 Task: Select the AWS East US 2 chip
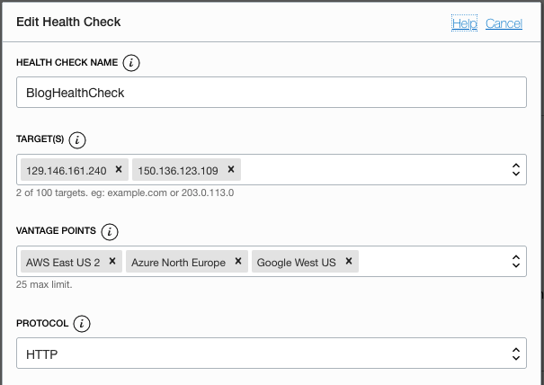tap(63, 262)
